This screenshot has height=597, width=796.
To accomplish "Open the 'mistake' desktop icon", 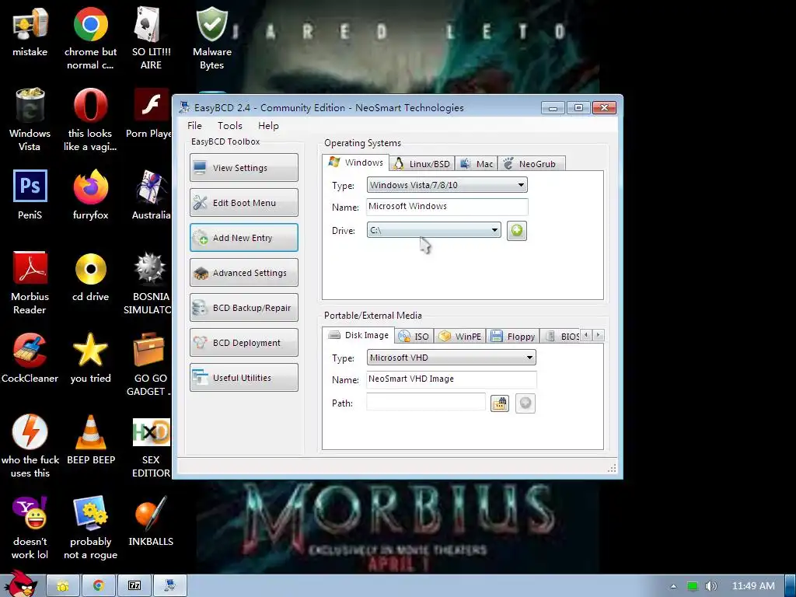I will tap(30, 31).
